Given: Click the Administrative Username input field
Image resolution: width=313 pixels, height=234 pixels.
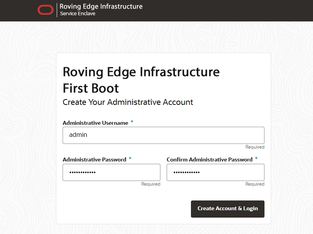Looking at the screenshot, I should (164, 135).
